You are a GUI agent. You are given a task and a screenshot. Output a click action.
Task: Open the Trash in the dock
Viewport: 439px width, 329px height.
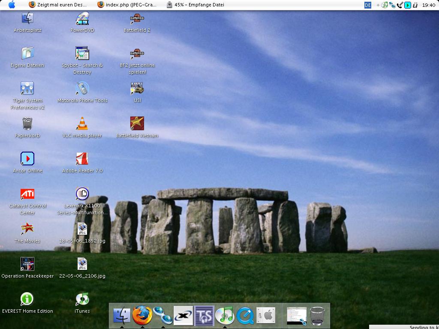318,316
